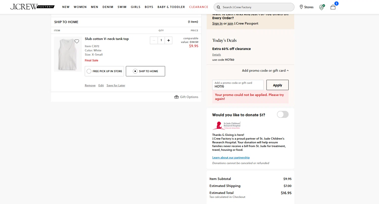Open the WOMEN menu
The image size is (379, 204).
pos(80,7)
